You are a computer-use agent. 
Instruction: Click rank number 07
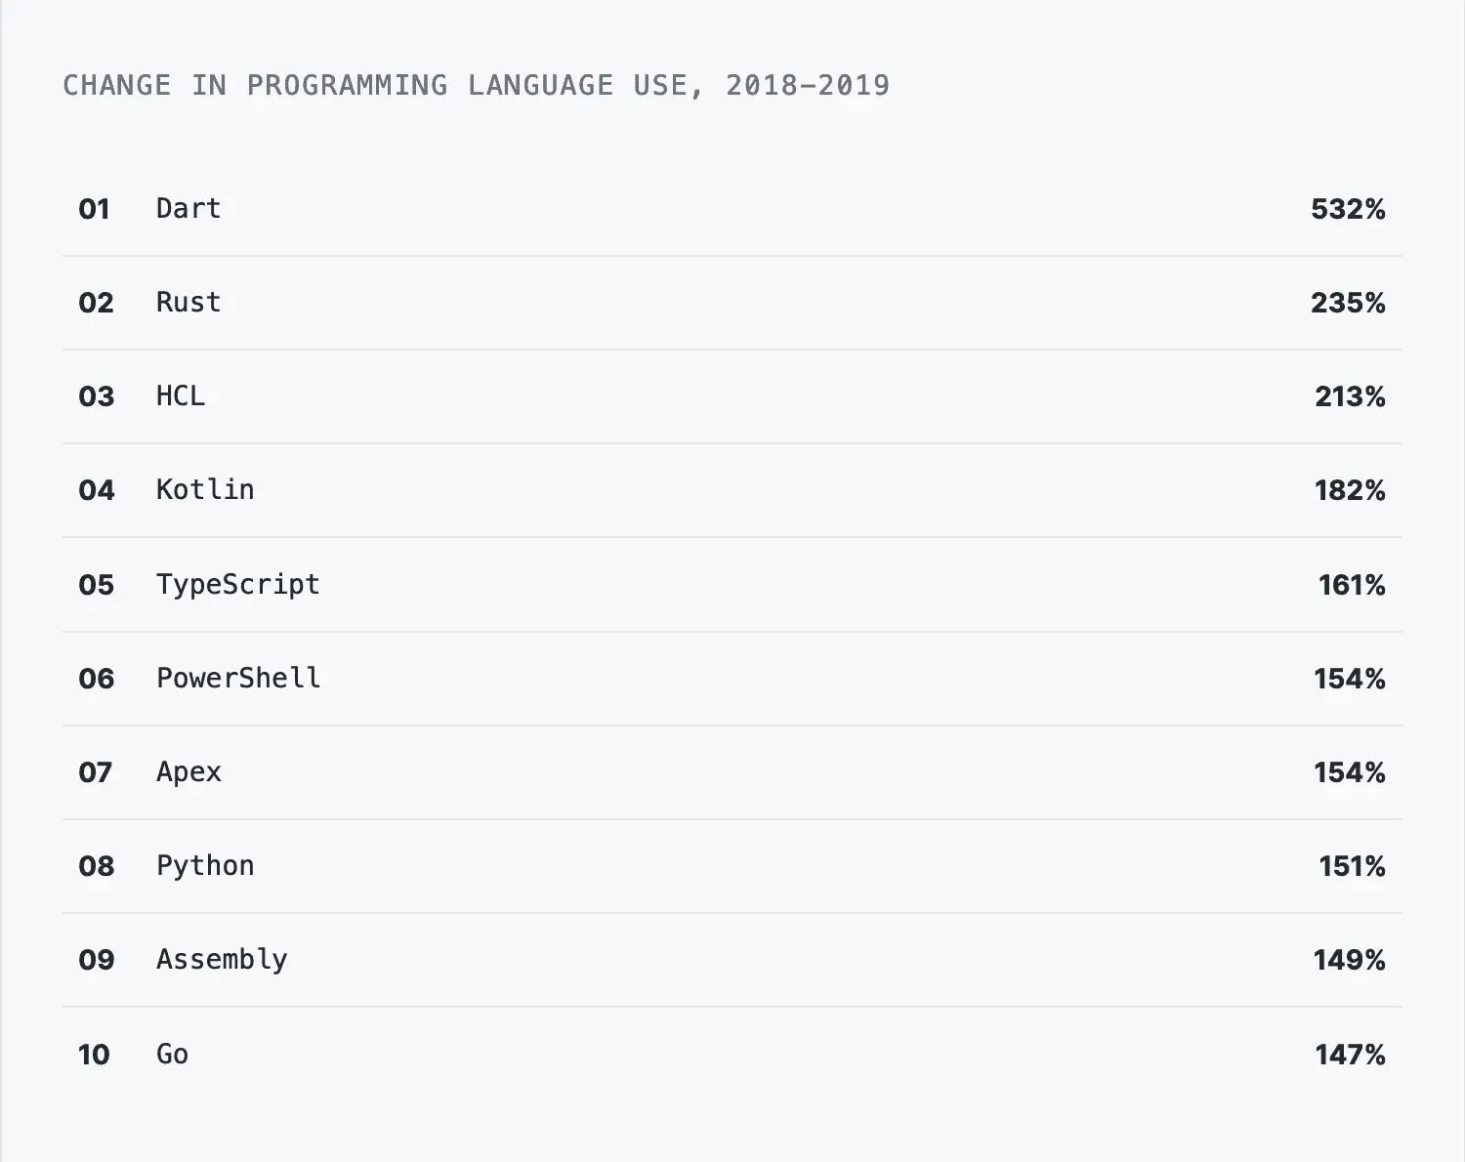[96, 772]
